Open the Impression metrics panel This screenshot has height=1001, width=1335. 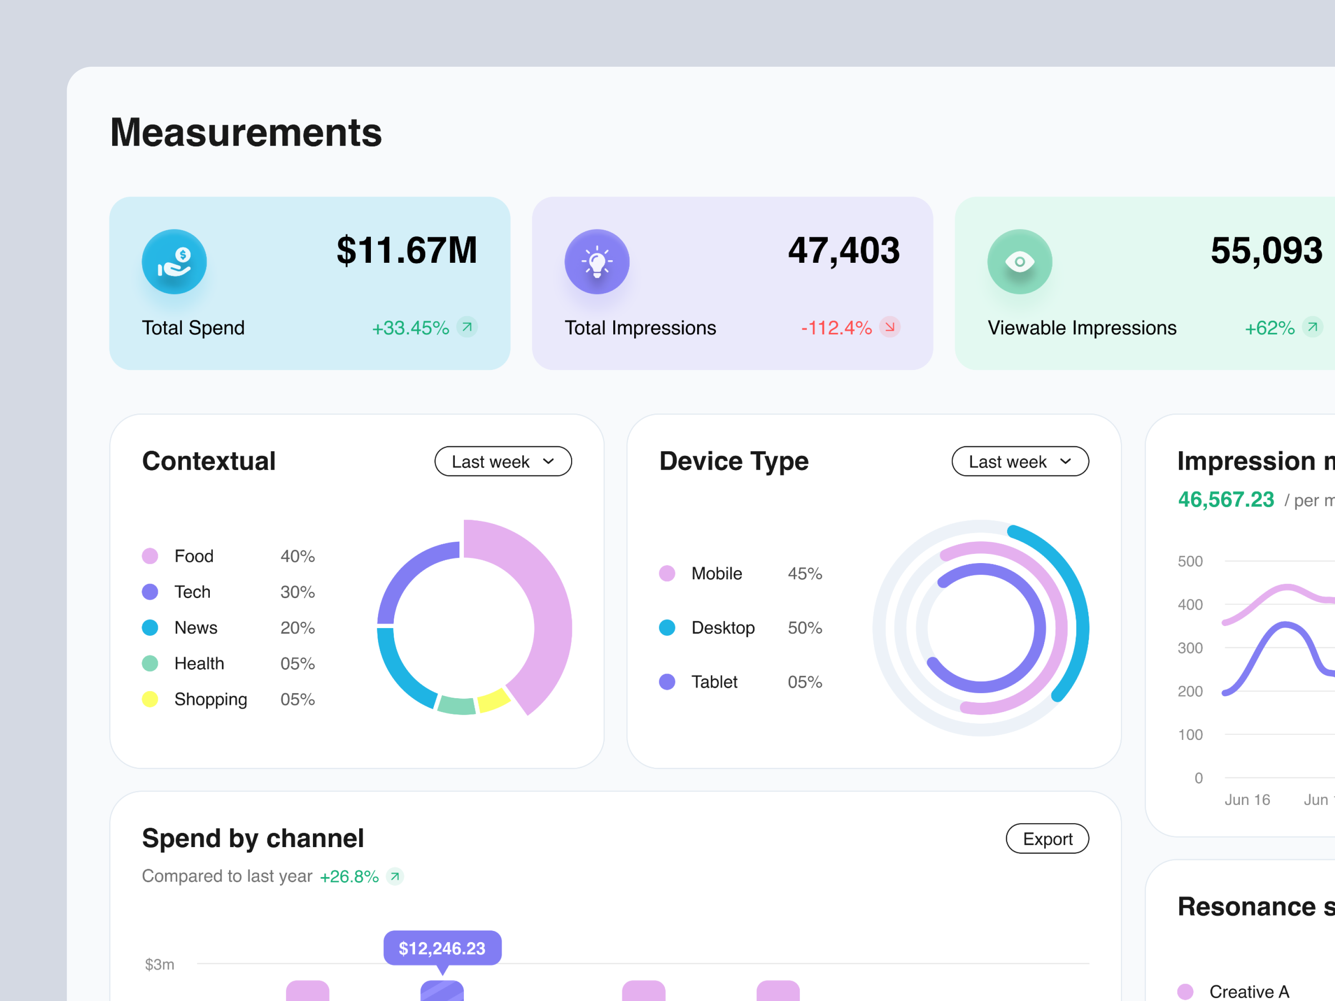pyautogui.click(x=1254, y=461)
